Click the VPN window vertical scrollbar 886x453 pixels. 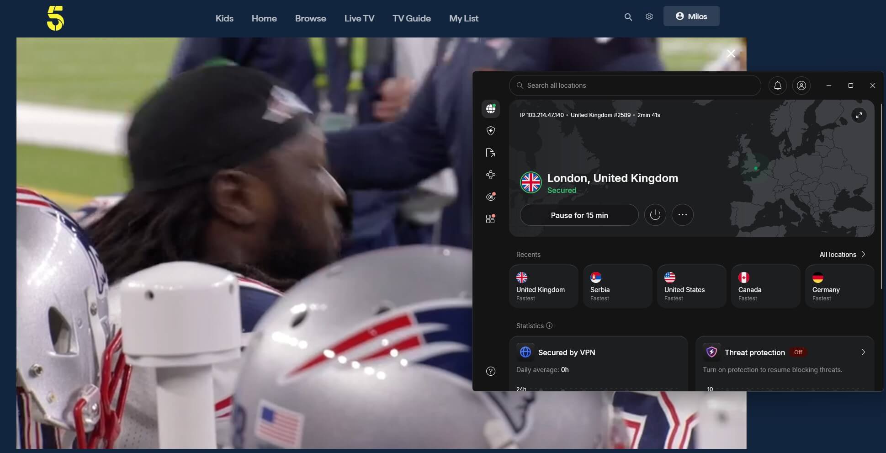881,197
